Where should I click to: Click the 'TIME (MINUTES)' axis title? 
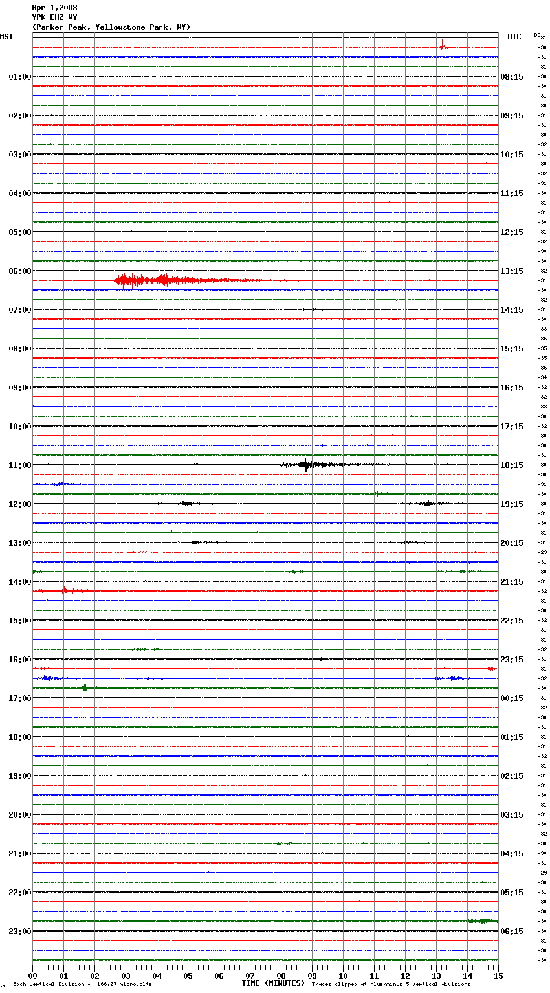tap(273, 983)
